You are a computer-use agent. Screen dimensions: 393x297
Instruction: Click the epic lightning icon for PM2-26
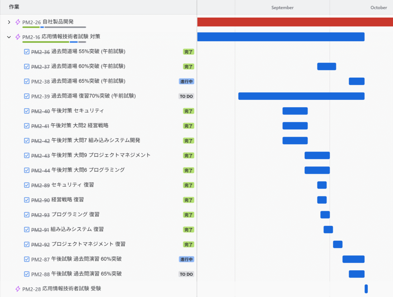(18, 22)
